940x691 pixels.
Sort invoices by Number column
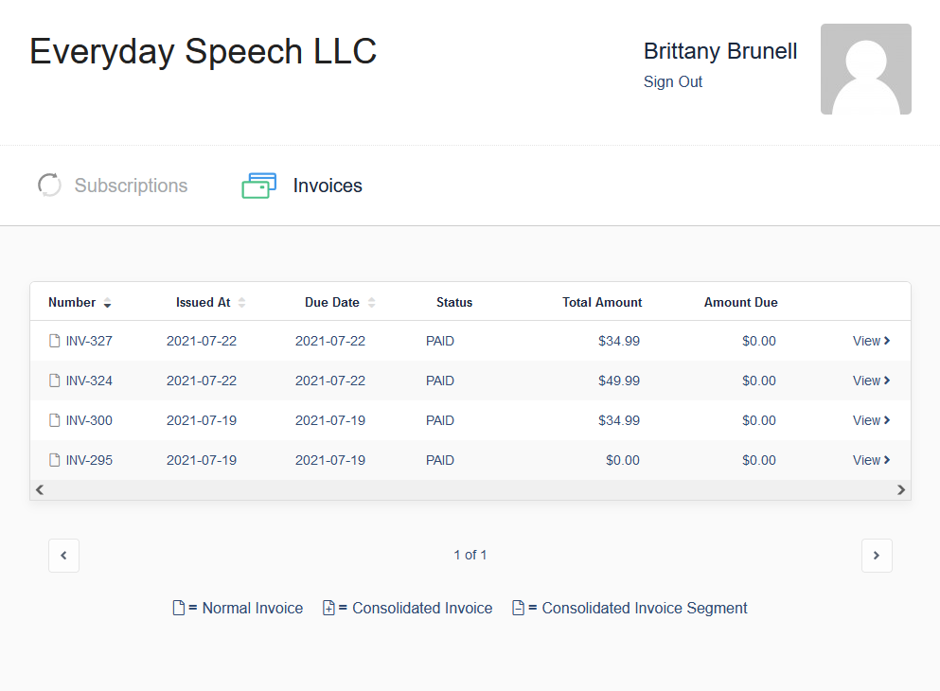80,302
